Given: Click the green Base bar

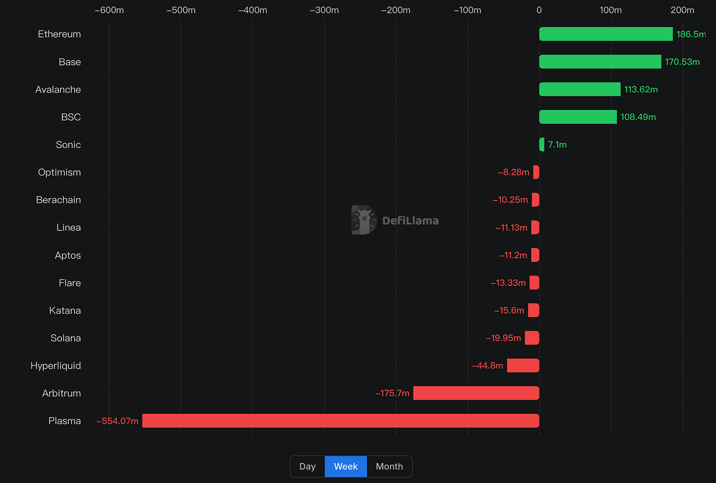Looking at the screenshot, I should click(x=600, y=62).
